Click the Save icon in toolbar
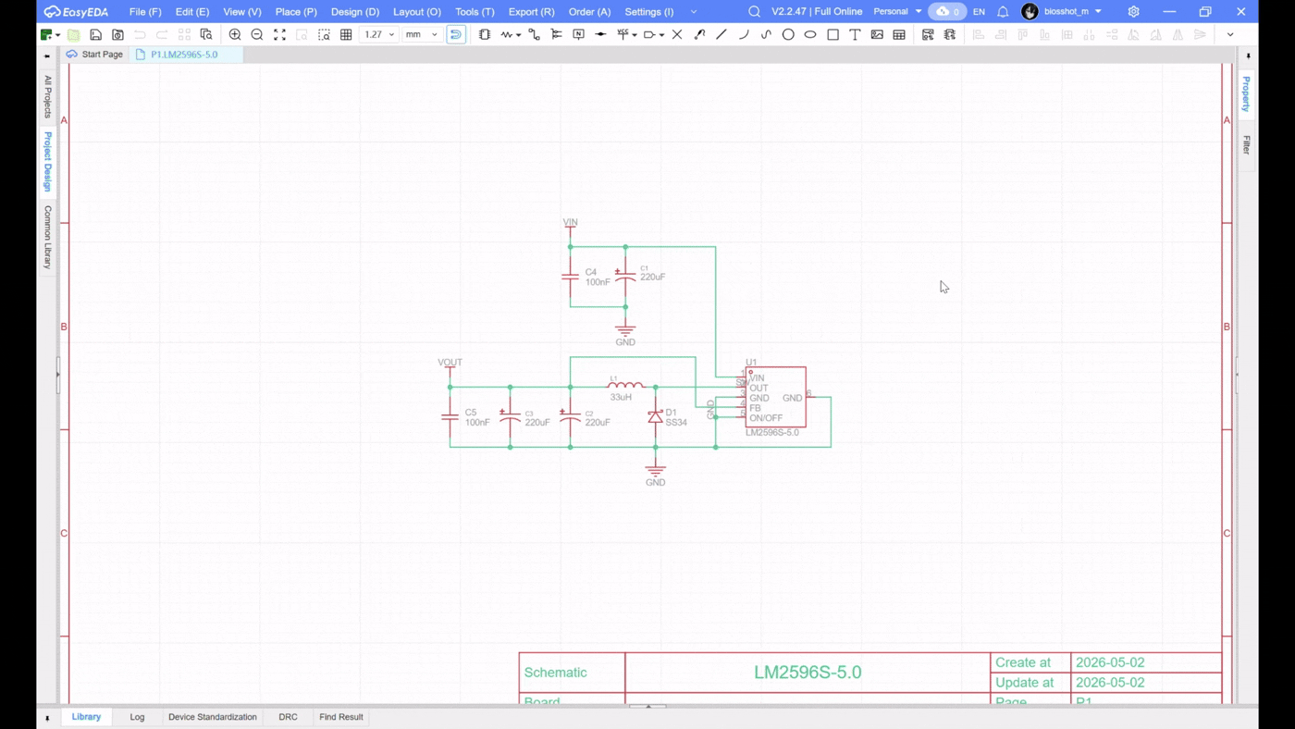 (x=95, y=34)
